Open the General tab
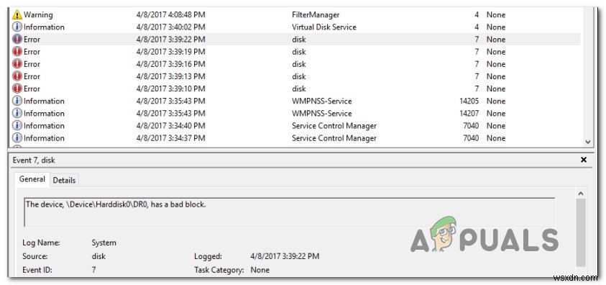 [x=32, y=179]
